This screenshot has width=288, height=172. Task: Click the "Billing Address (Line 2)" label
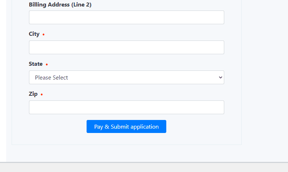coord(60,5)
